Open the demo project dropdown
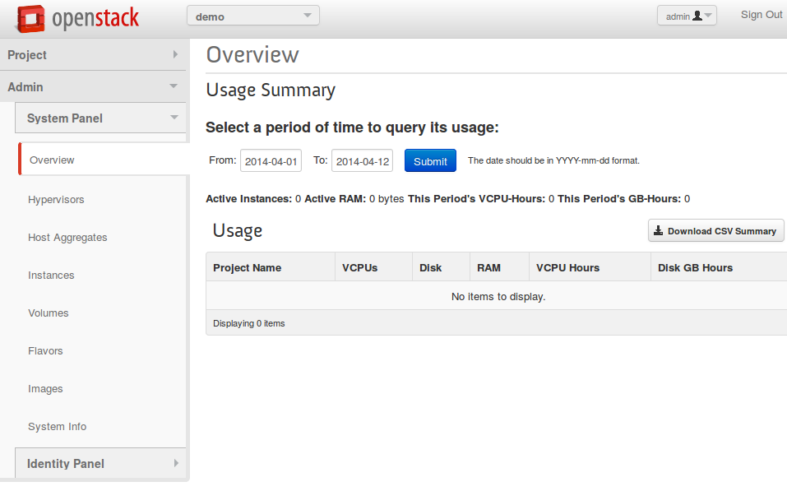The image size is (787, 491). point(252,16)
